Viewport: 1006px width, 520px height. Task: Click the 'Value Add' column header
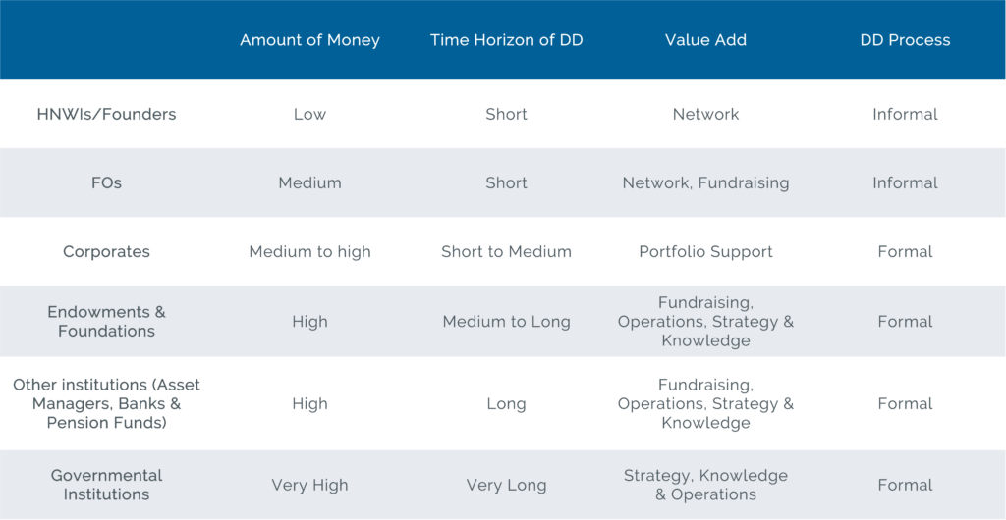[x=705, y=40]
